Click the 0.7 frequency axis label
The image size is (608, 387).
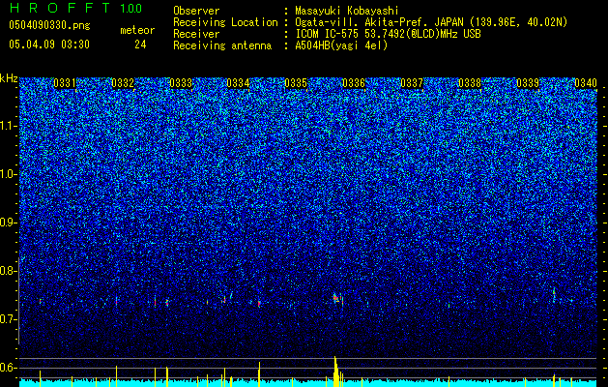9,319
